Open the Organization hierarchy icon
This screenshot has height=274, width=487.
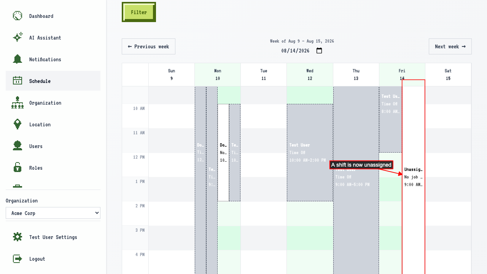tap(18, 102)
